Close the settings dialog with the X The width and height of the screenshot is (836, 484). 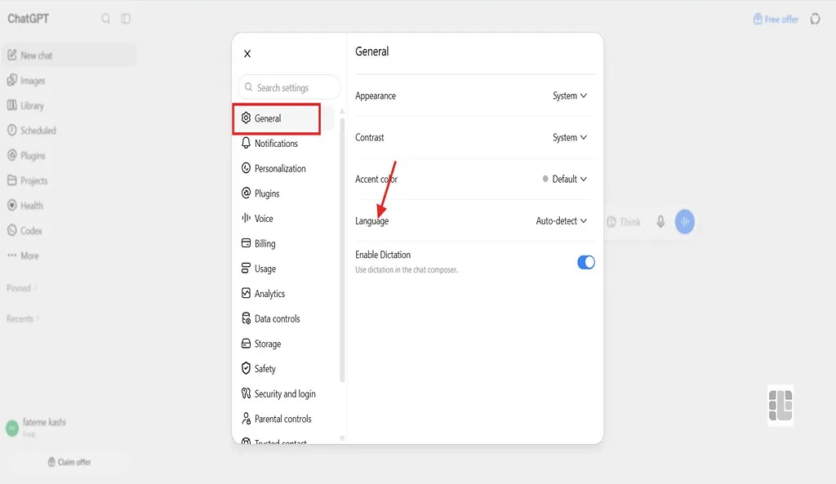(247, 54)
